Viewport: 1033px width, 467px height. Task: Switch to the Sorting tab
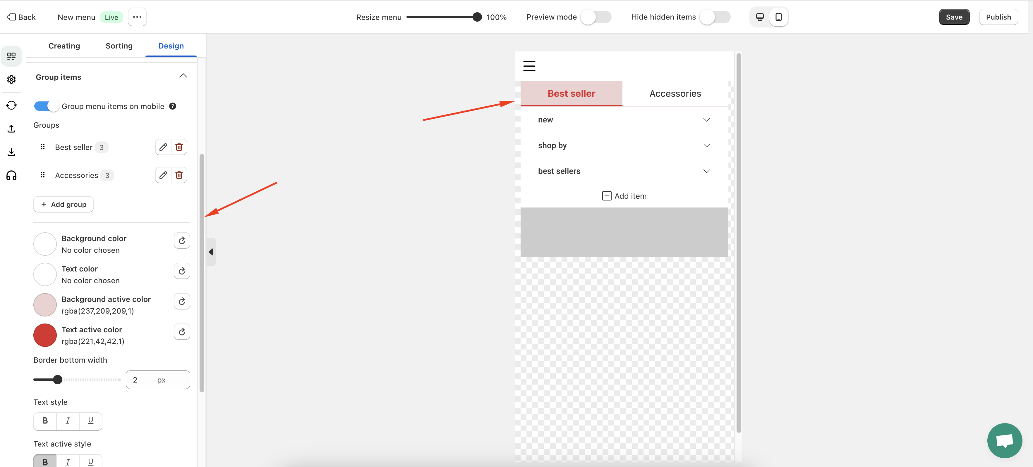pyautogui.click(x=119, y=46)
